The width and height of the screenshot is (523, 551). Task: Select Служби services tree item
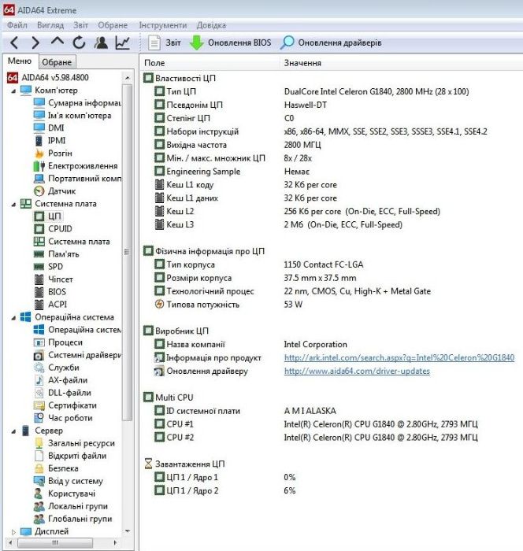[56, 368]
